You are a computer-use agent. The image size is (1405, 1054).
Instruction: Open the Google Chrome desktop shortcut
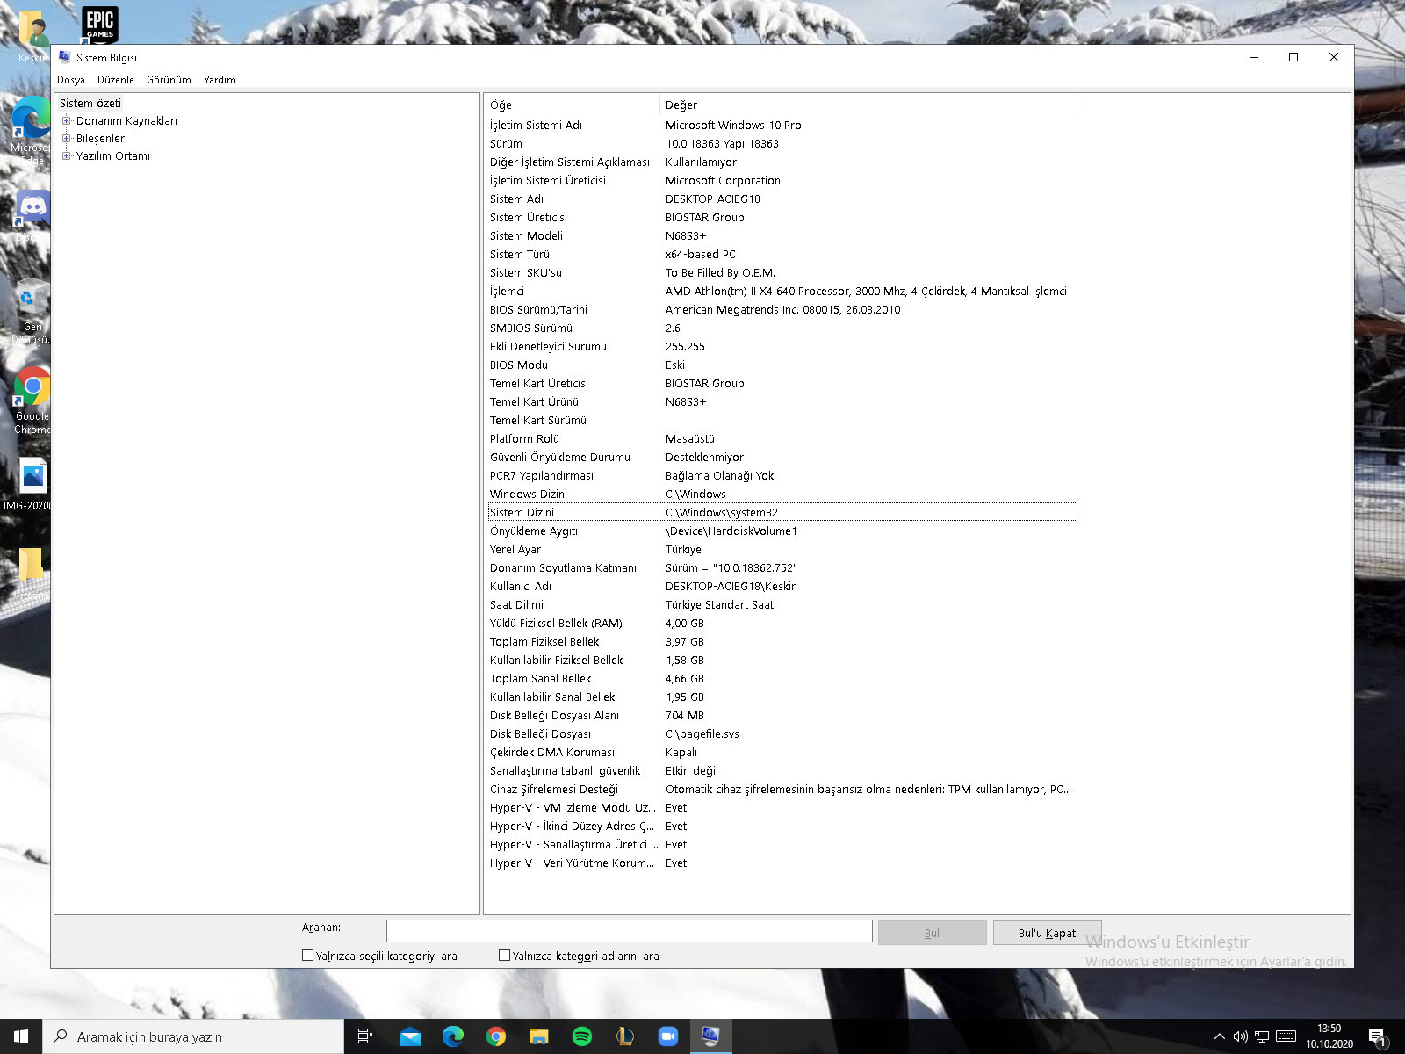pyautogui.click(x=32, y=401)
